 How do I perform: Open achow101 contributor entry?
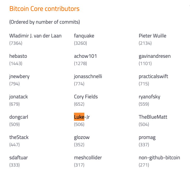pos(85,56)
